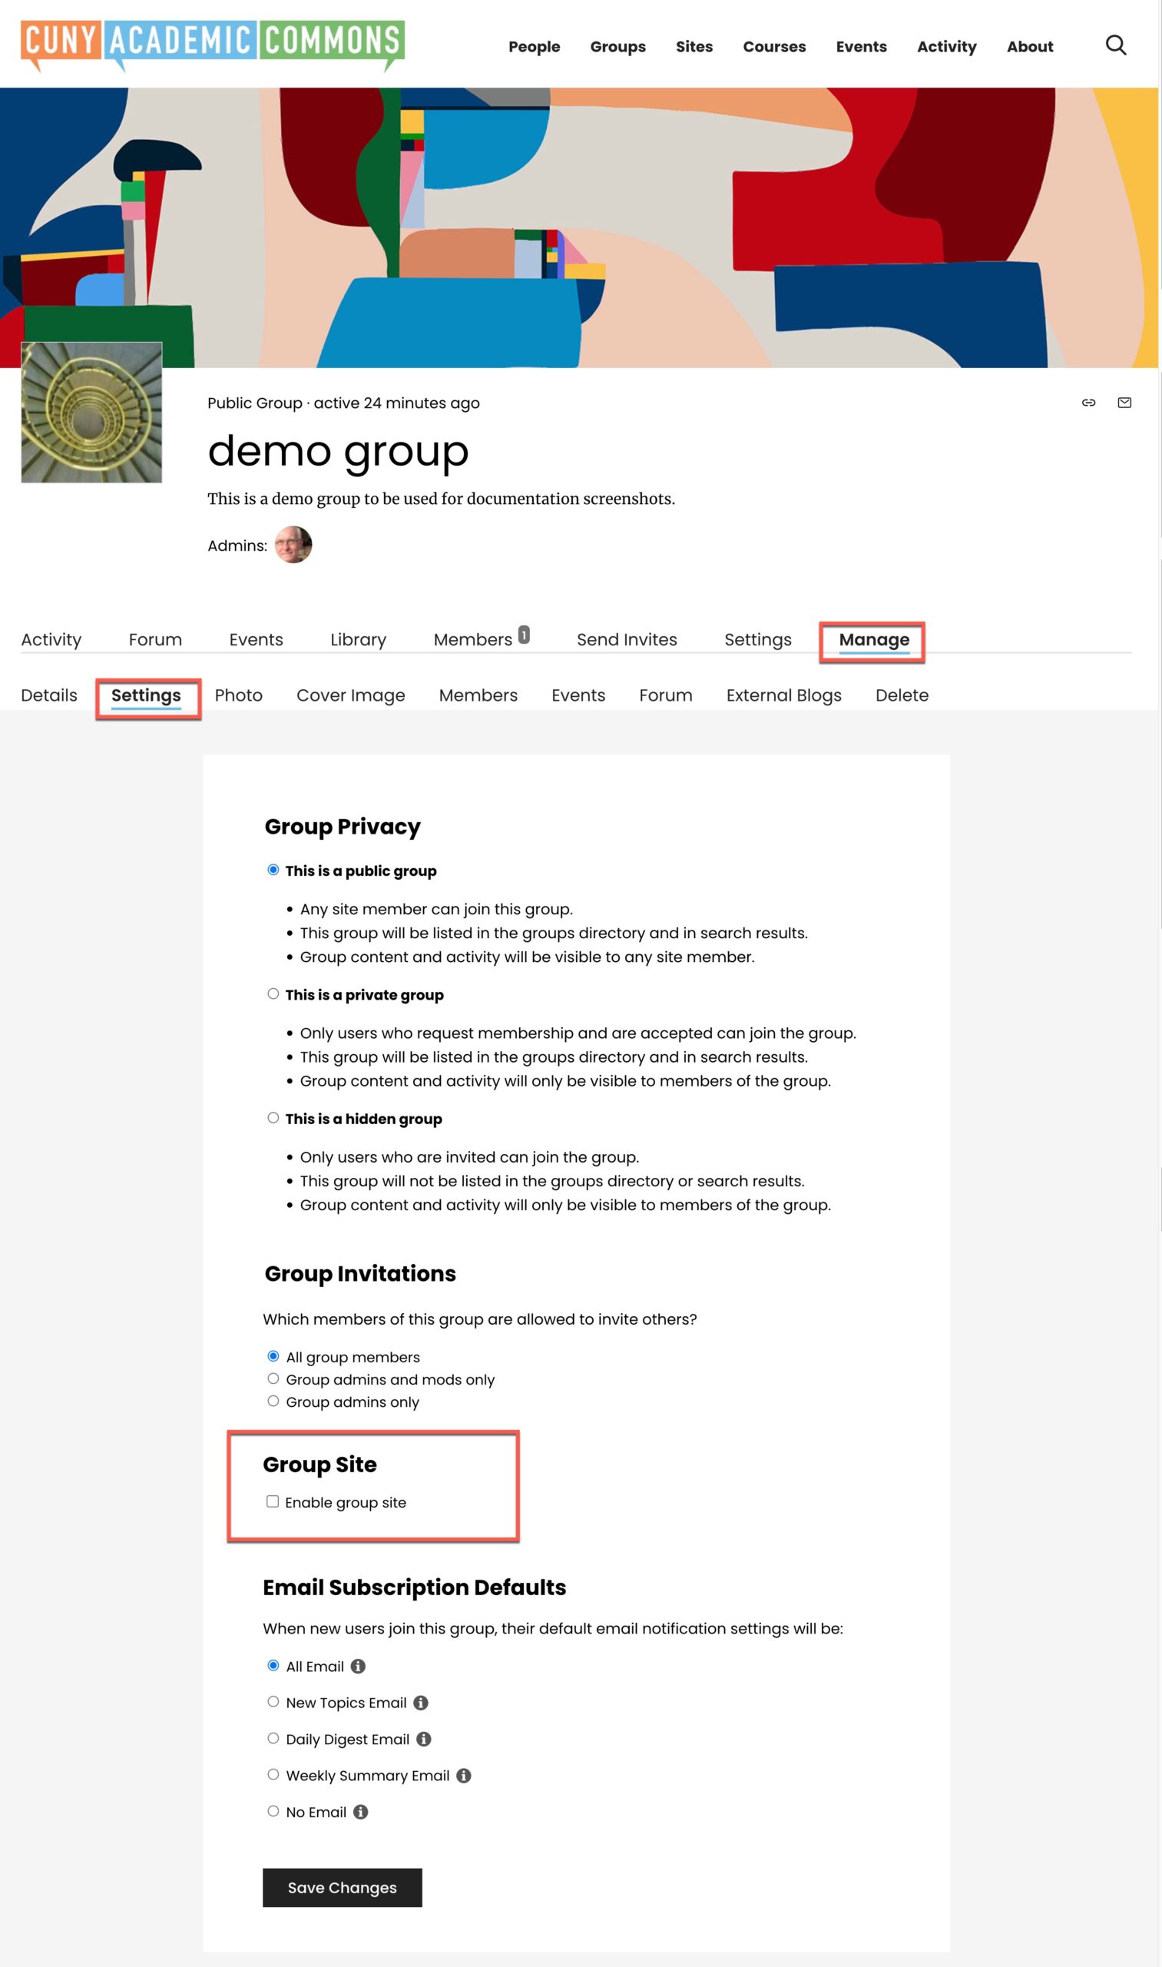The width and height of the screenshot is (1162, 1967).
Task: Open the group Library tab
Action: (358, 639)
